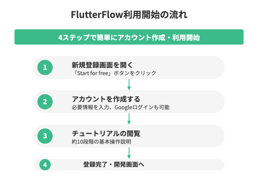Click the arrow between step 3 and step 4
This screenshot has height=179, width=260.
tap(129, 153)
